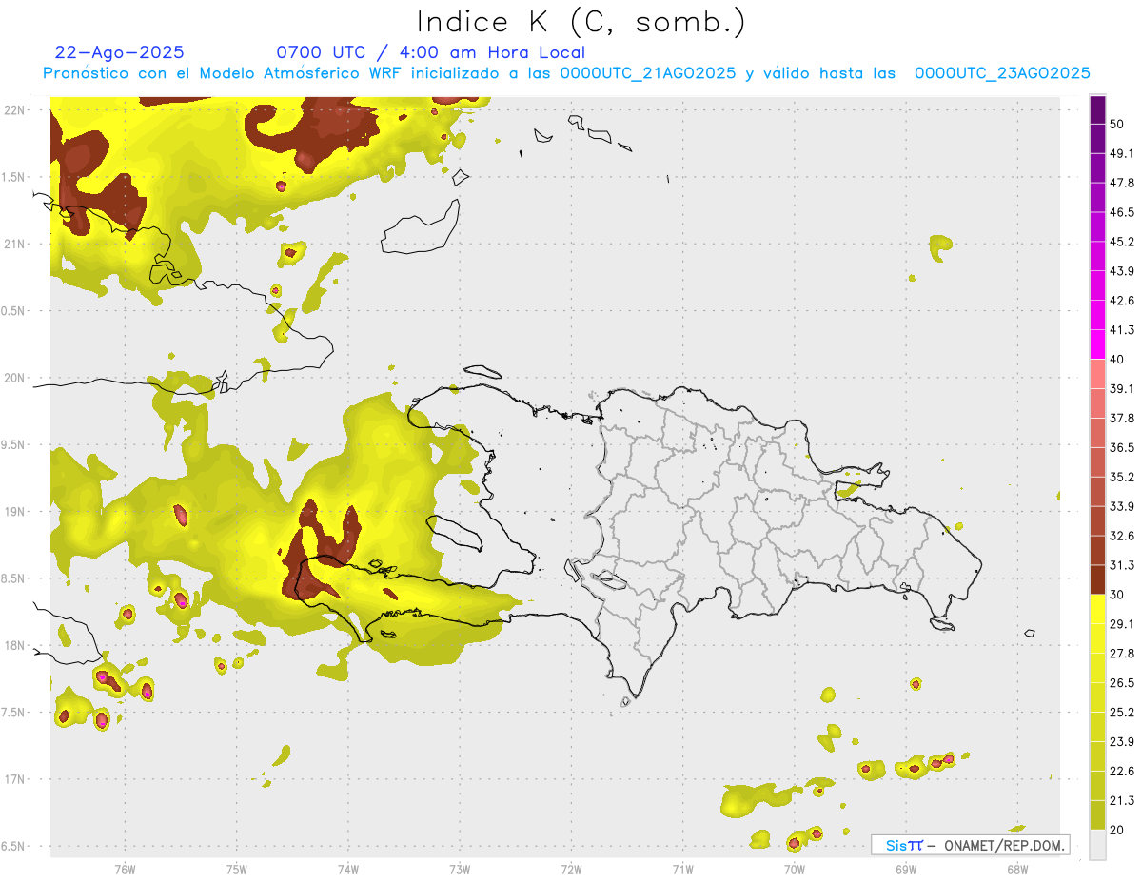Click the "31.3" color scale value
The image size is (1142, 882).
[x=1122, y=565]
